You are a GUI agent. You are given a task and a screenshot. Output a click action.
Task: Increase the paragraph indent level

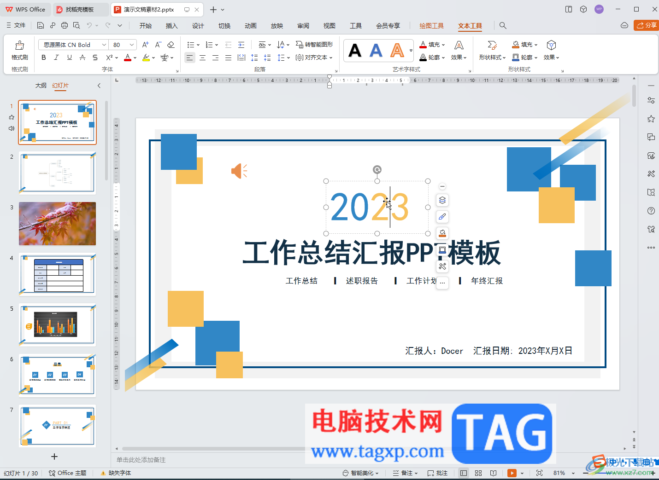click(241, 45)
